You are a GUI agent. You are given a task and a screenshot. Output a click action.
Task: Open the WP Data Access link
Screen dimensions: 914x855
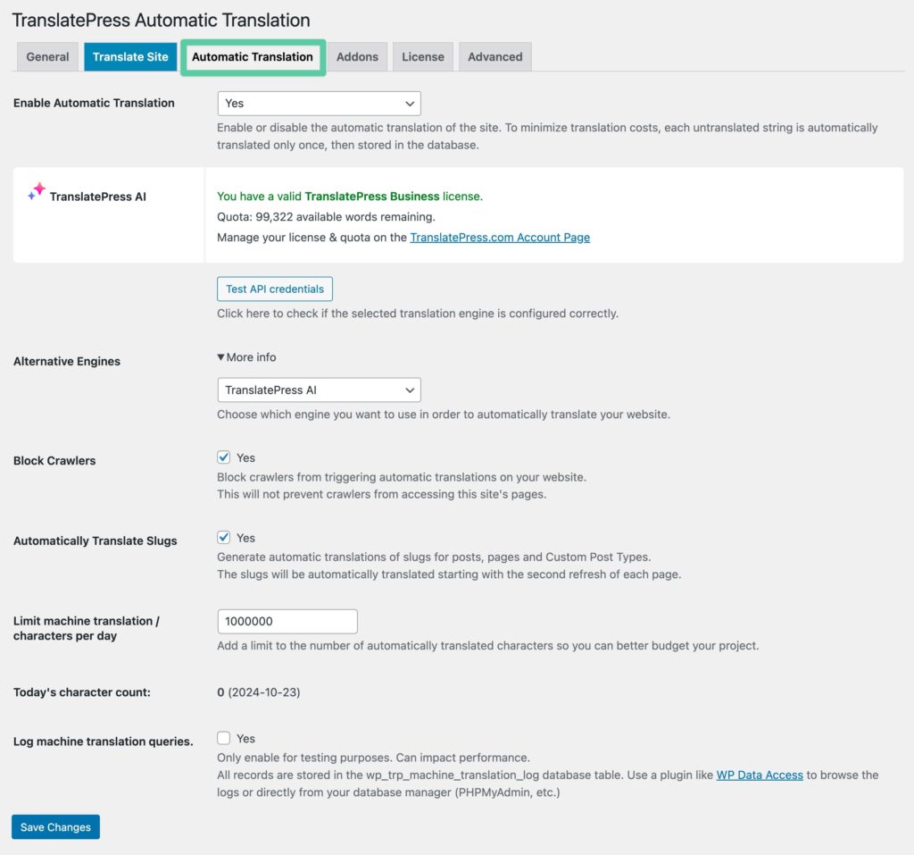(x=760, y=775)
